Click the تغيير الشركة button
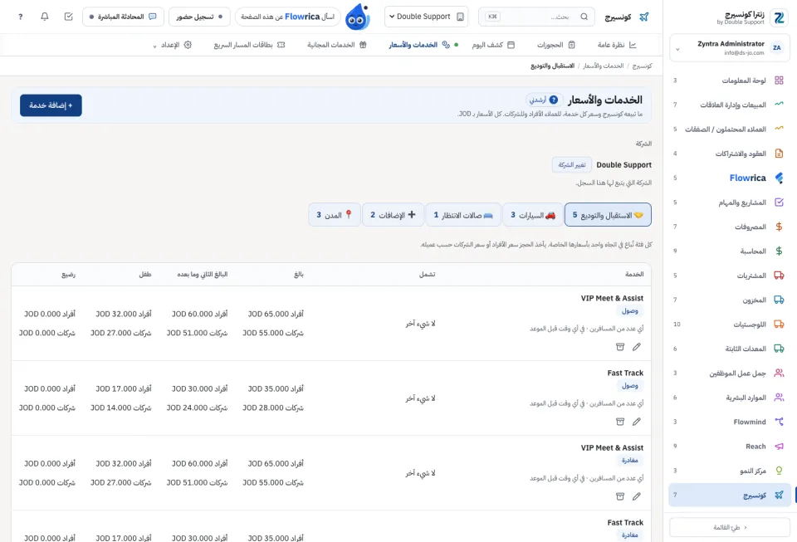Image resolution: width=797 pixels, height=542 pixels. pyautogui.click(x=572, y=164)
